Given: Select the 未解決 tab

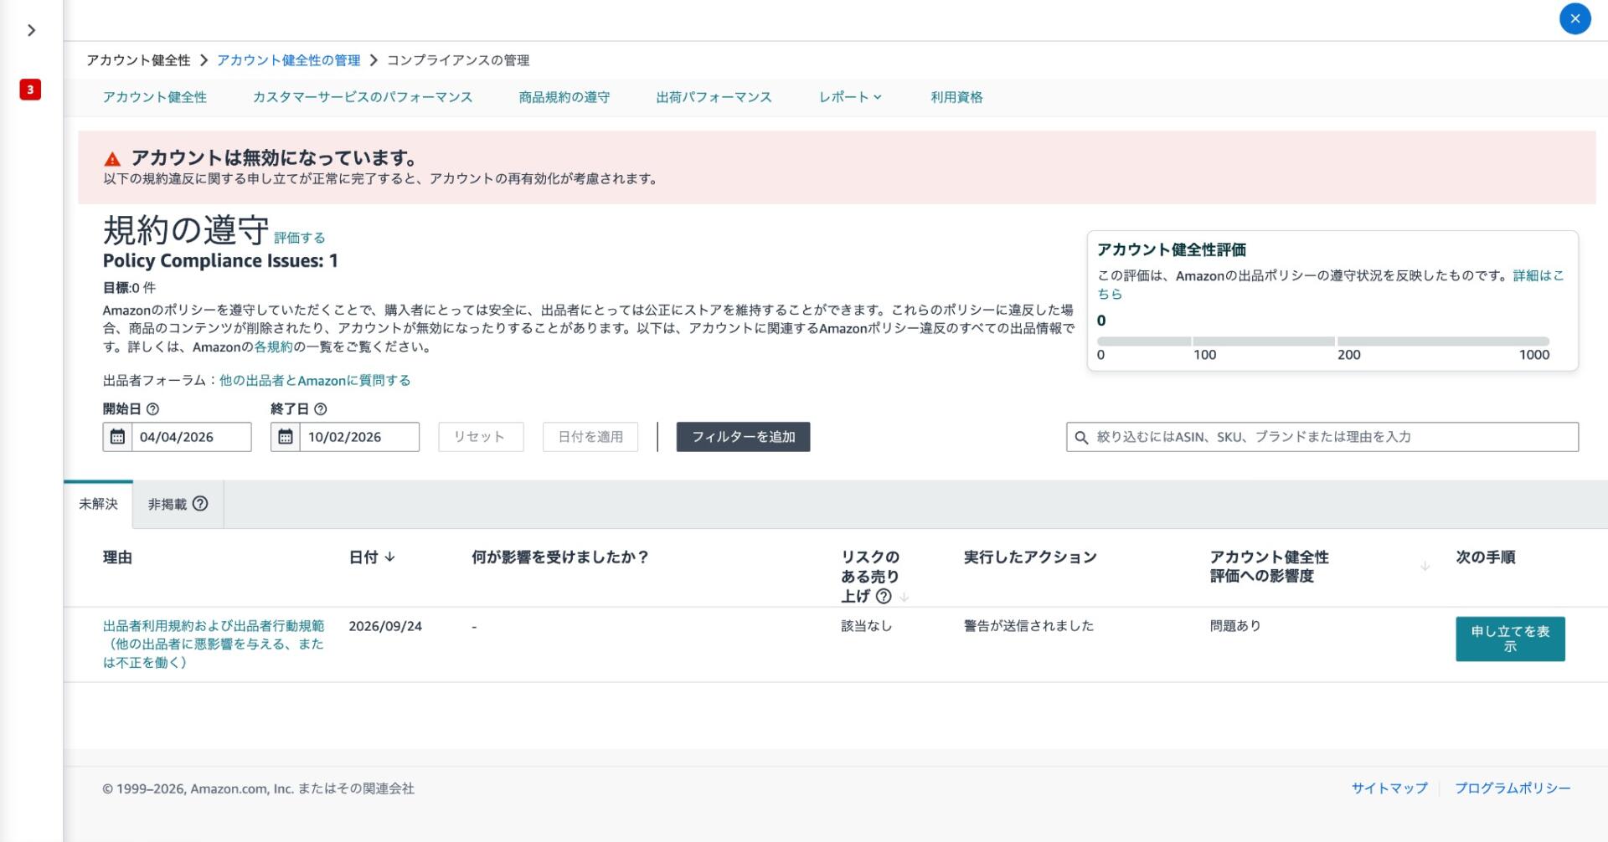Looking at the screenshot, I should (x=98, y=504).
